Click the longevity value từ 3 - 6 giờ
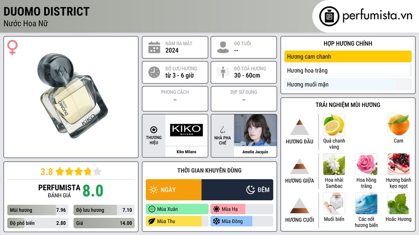This screenshot has height=235, width=419. click(x=180, y=75)
